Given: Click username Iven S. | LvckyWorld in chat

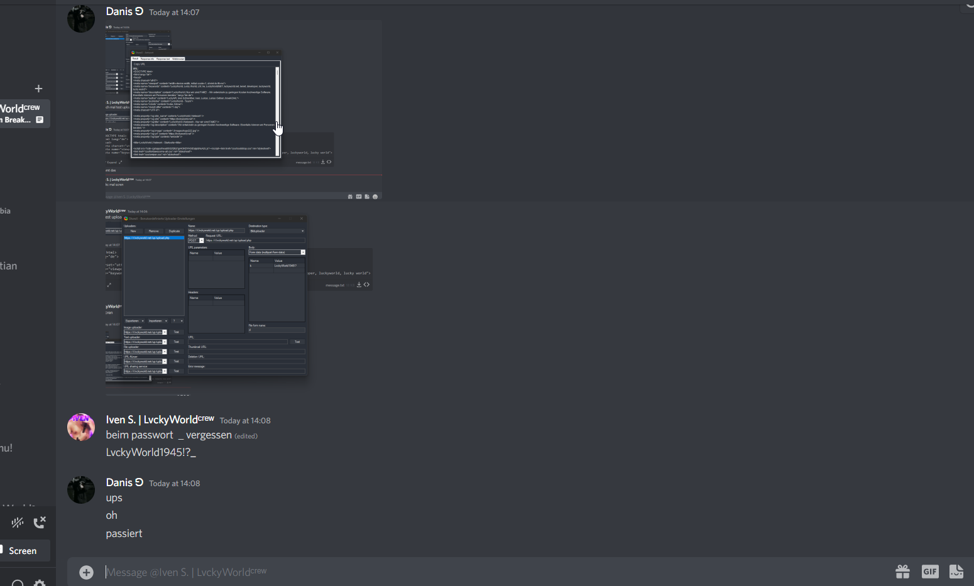Looking at the screenshot, I should coord(160,420).
